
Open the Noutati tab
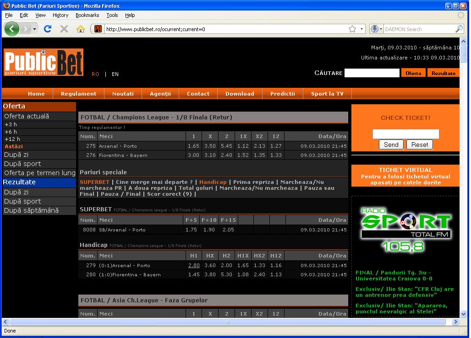click(123, 94)
